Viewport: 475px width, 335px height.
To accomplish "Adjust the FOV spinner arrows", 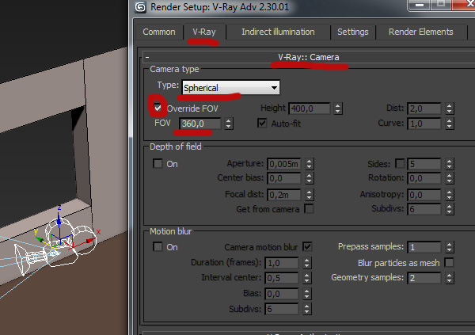I will pos(229,124).
